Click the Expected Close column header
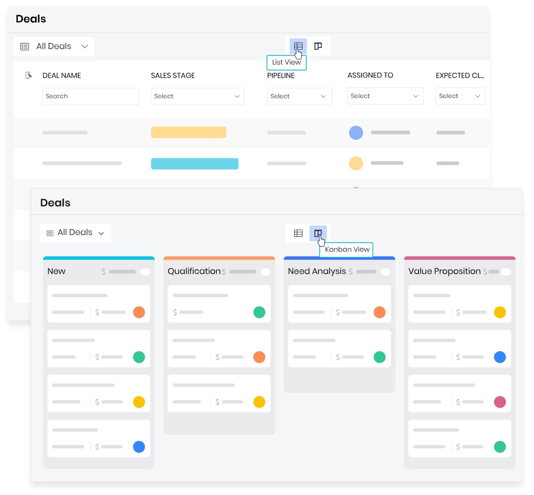Screen dimensions: 534x495 click(x=460, y=76)
